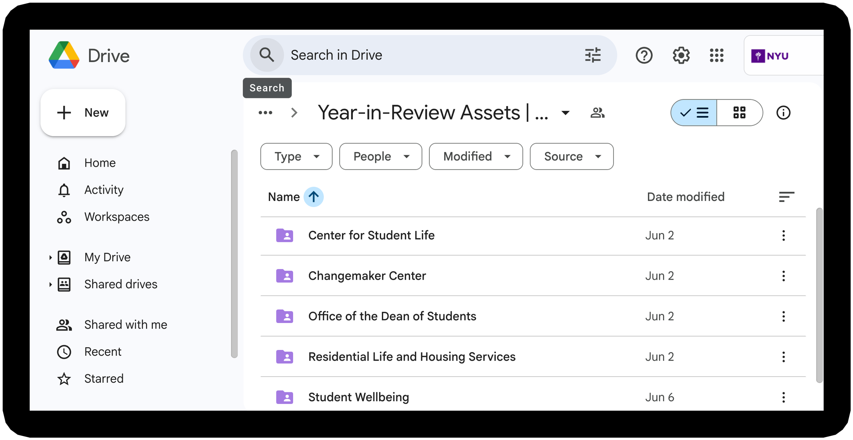Open Drive advanced search options
Viewport: 853px width, 440px height.
(593, 55)
